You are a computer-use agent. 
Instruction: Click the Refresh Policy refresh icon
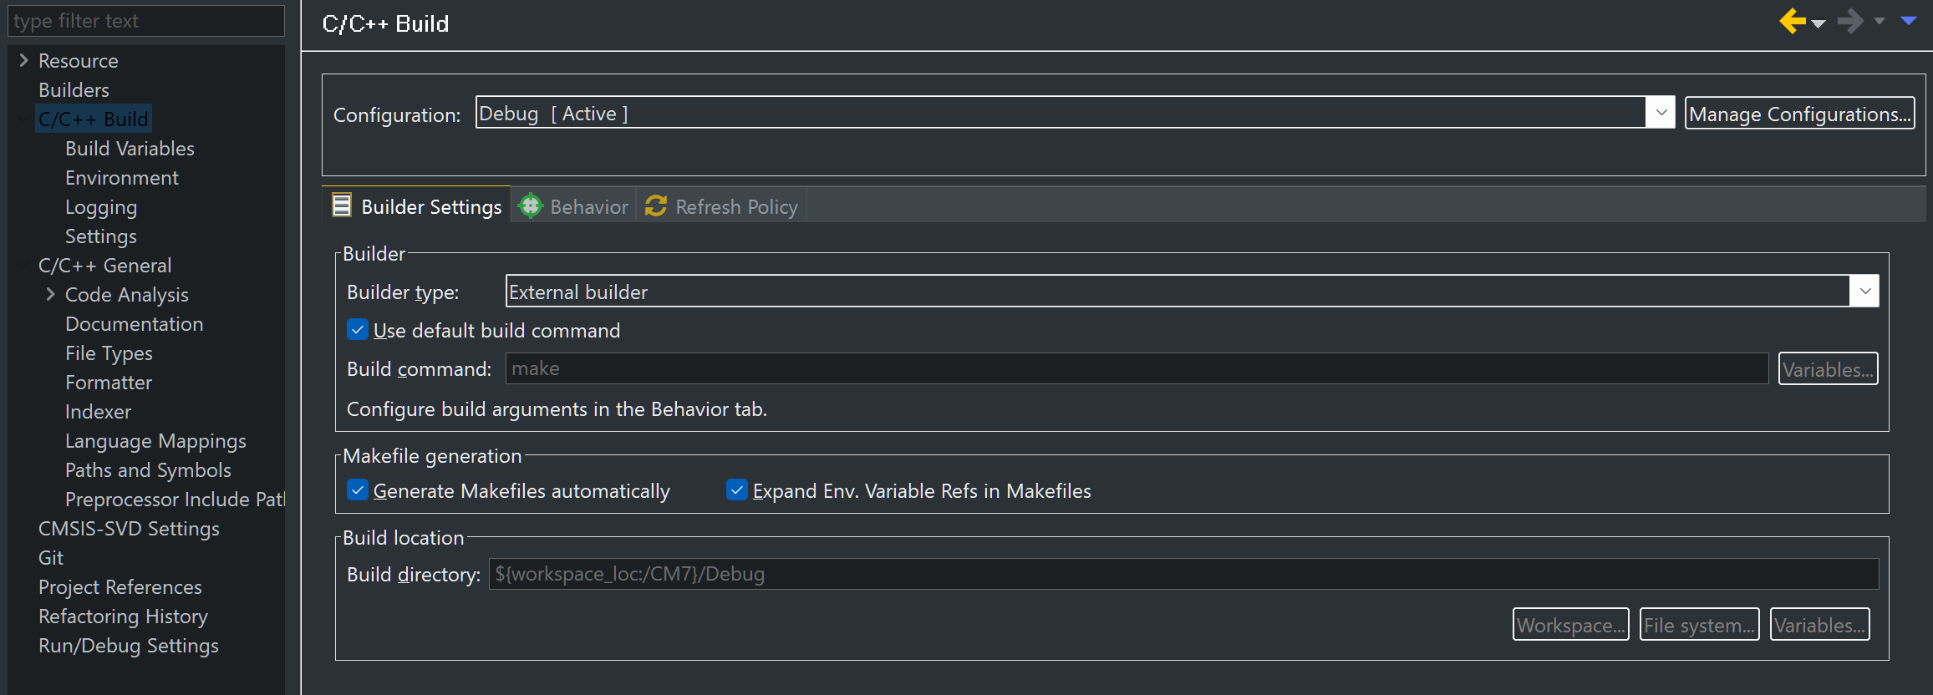pyautogui.click(x=655, y=205)
